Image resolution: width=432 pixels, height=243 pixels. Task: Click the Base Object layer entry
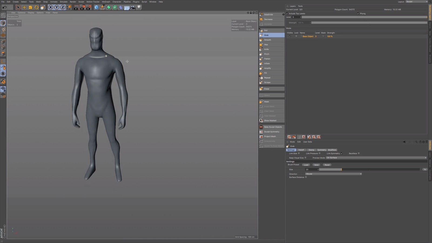(309, 36)
